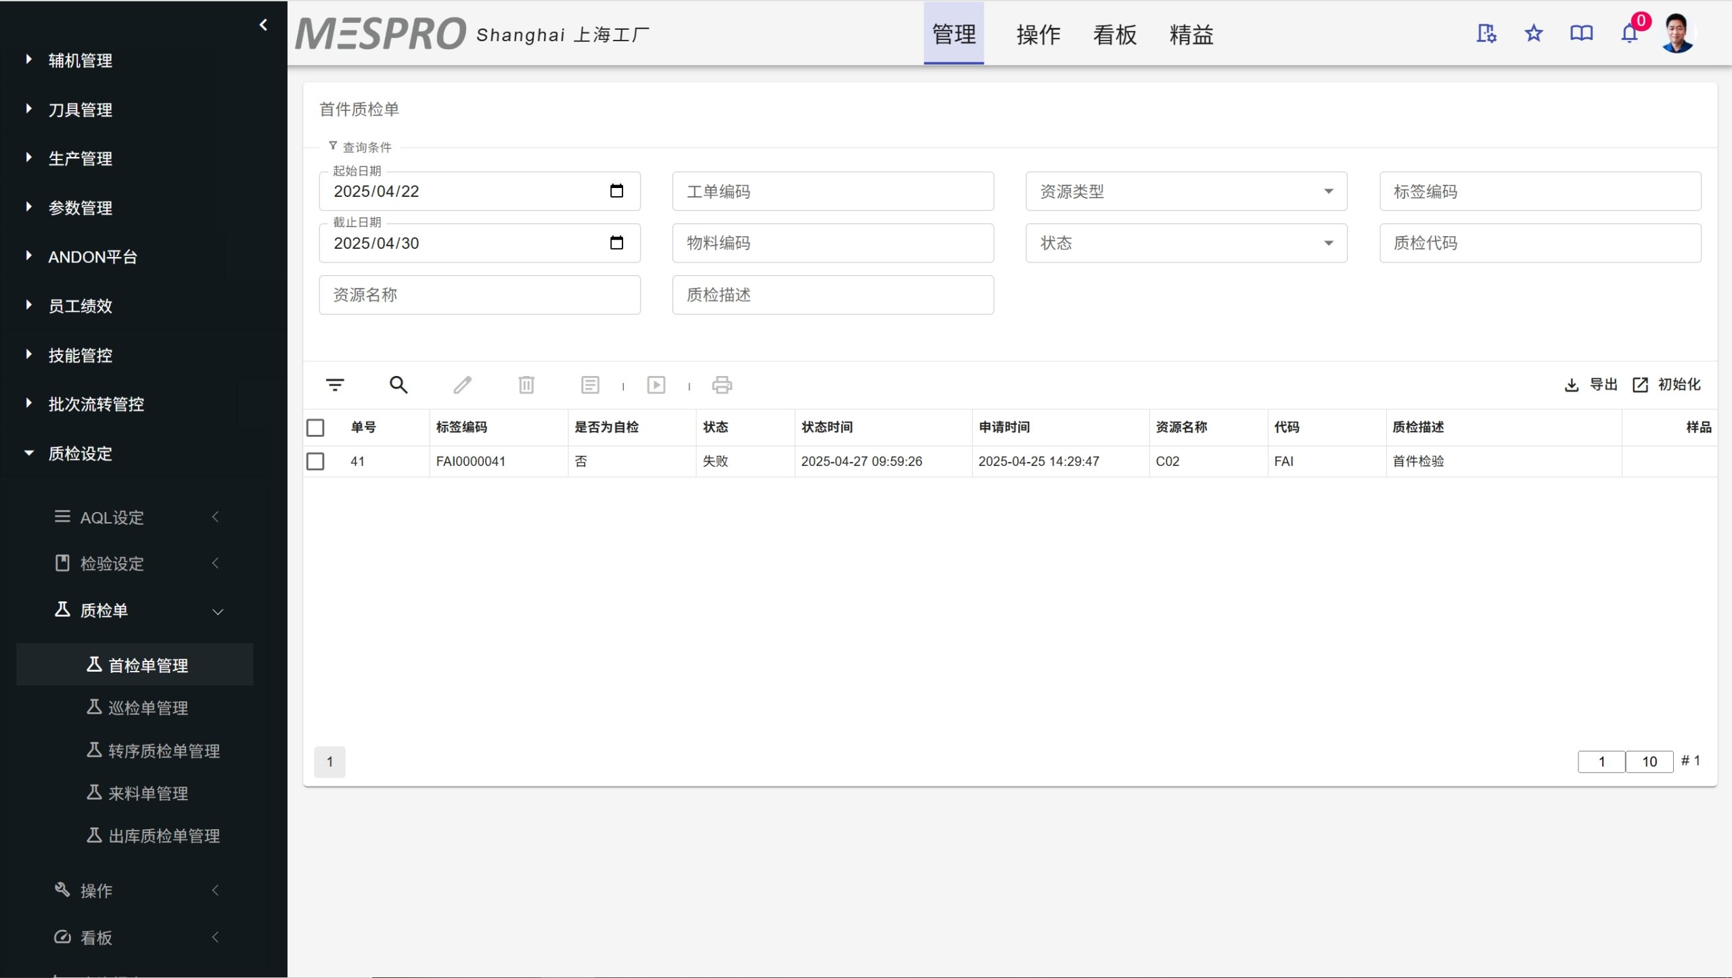This screenshot has width=1732, height=978.
Task: Open 巡检单管理 in sidebar
Action: point(147,708)
